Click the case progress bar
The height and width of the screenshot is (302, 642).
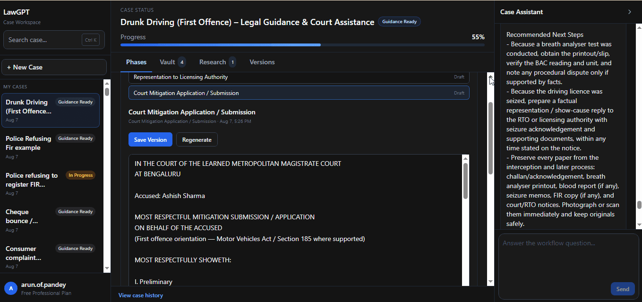(302, 45)
